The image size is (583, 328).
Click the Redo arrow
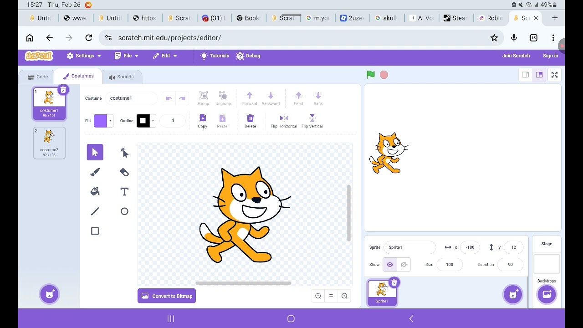pos(182,98)
